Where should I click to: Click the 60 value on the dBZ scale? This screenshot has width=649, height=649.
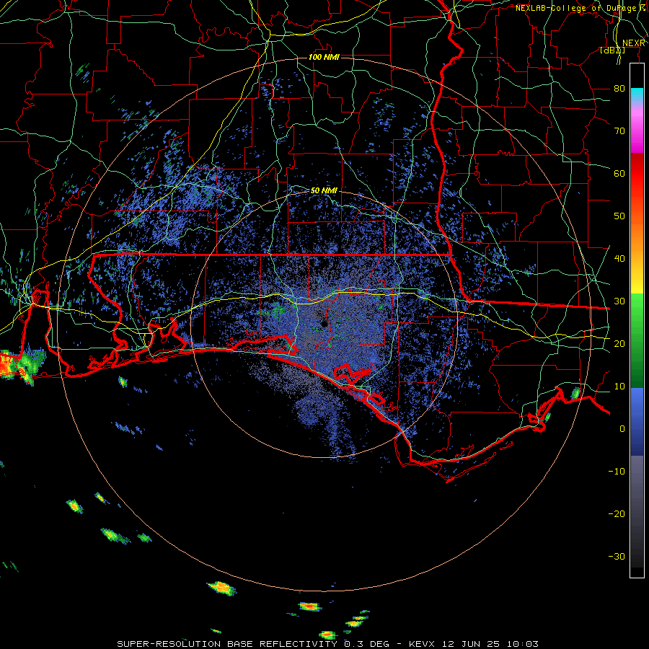click(x=619, y=173)
